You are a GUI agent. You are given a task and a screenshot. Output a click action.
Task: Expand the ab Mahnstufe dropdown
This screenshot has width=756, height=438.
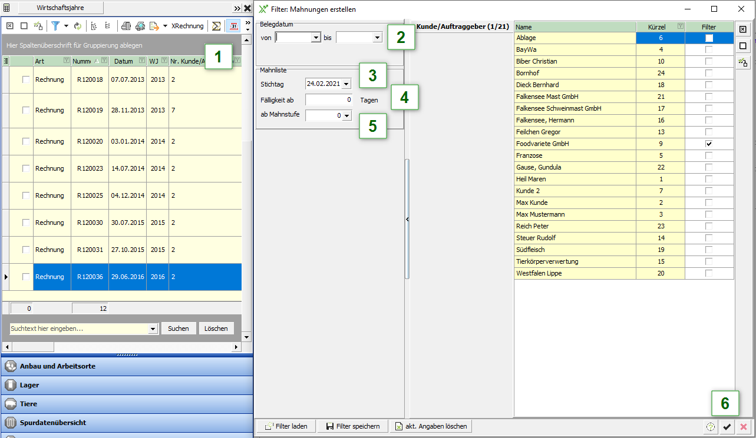[346, 116]
